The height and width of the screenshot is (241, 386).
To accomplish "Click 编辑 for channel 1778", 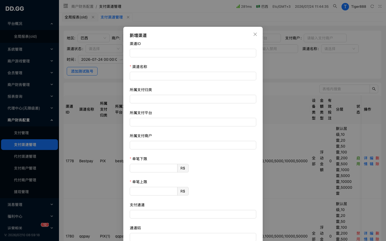I will [372, 161].
